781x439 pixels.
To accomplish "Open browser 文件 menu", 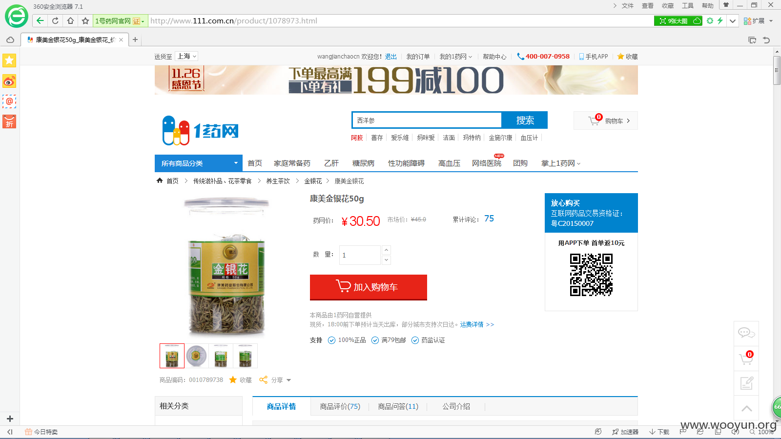I will (627, 6).
